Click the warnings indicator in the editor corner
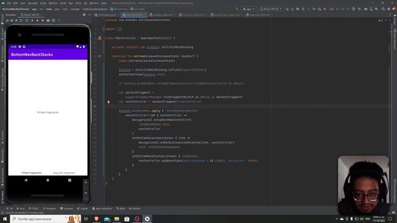This screenshot has width=397, height=223. coord(381,20)
